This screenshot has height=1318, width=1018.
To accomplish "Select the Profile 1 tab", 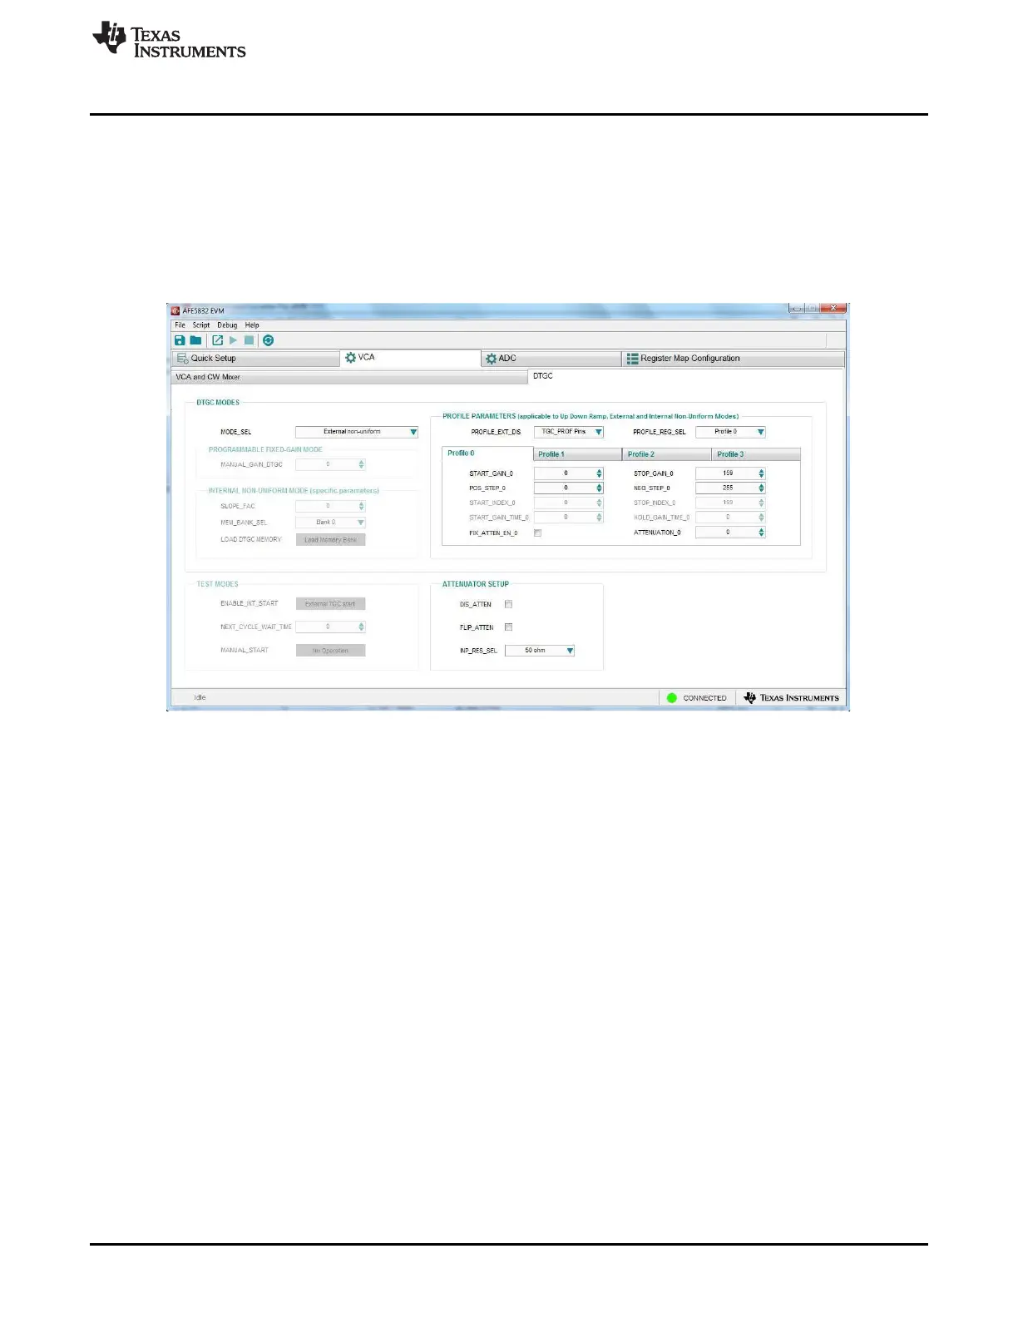I will click(x=577, y=454).
